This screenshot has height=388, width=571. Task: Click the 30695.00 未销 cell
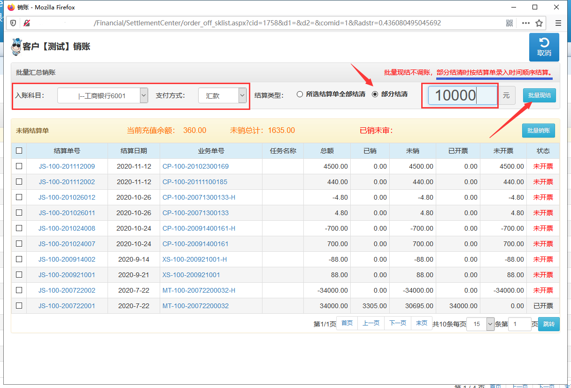413,306
